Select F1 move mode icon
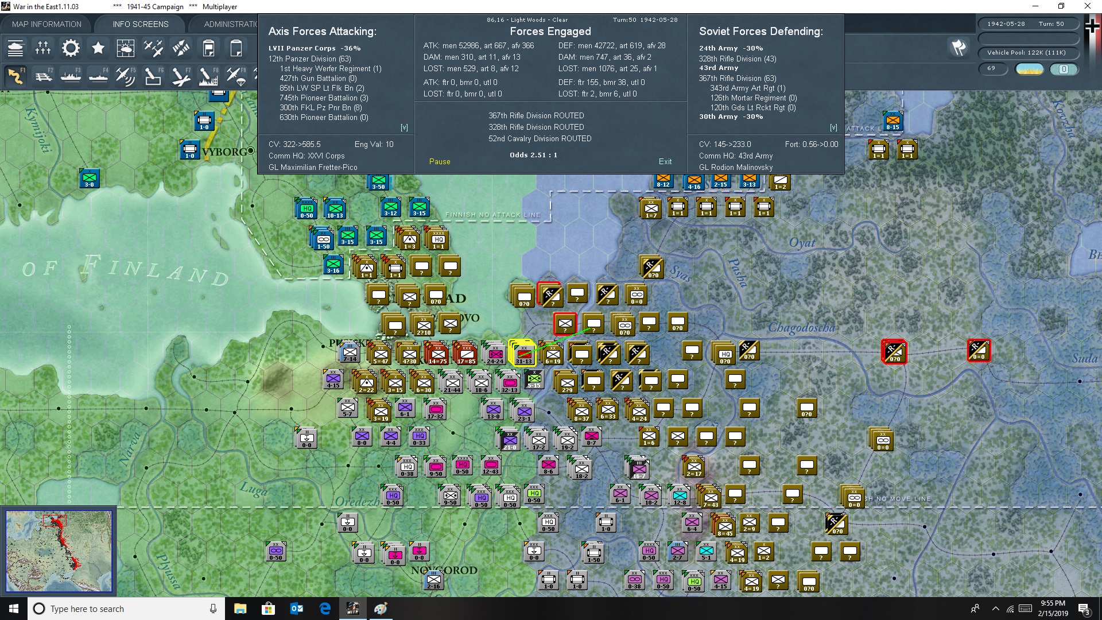The image size is (1102, 620). coord(15,76)
